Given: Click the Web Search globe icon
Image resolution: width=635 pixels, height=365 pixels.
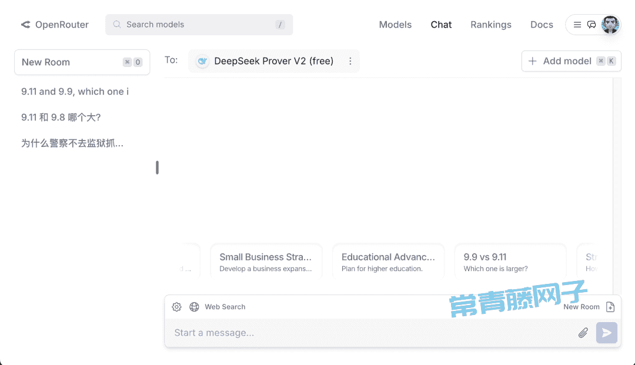Looking at the screenshot, I should pyautogui.click(x=195, y=307).
